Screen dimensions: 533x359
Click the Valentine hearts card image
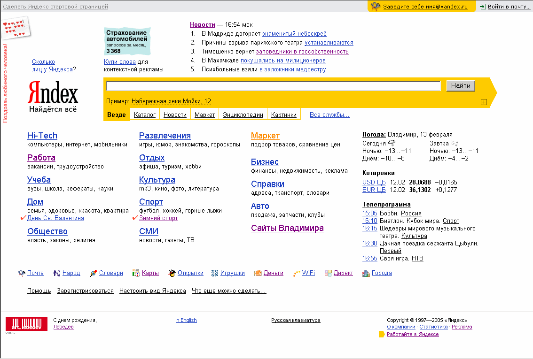tap(16, 28)
